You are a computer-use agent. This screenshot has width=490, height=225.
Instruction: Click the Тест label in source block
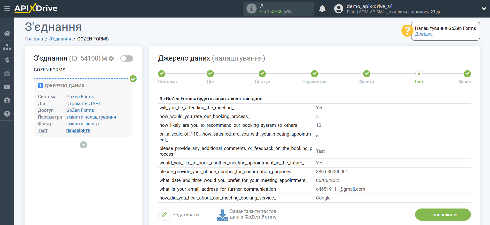[x=43, y=130]
